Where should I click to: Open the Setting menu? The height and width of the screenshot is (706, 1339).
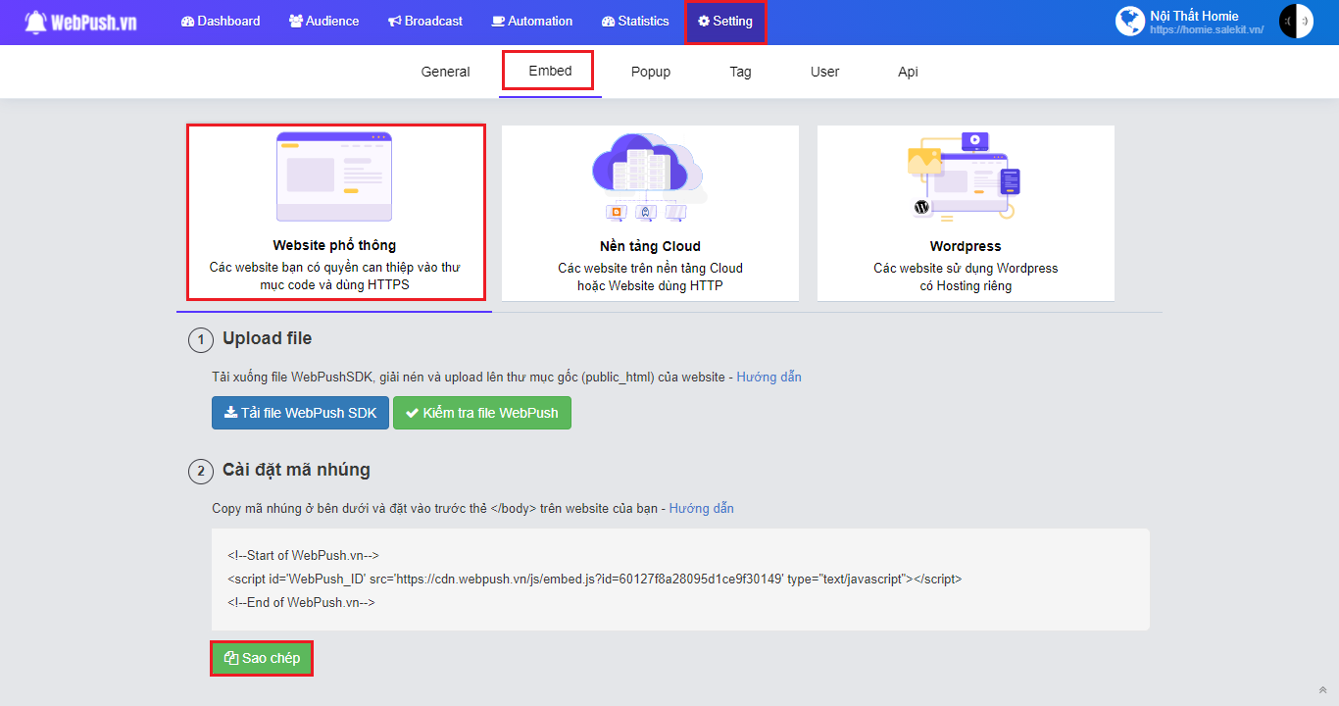point(725,22)
